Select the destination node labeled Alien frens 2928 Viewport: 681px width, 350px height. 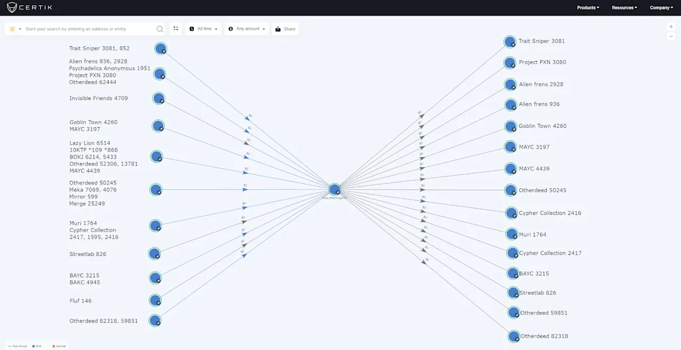click(511, 85)
